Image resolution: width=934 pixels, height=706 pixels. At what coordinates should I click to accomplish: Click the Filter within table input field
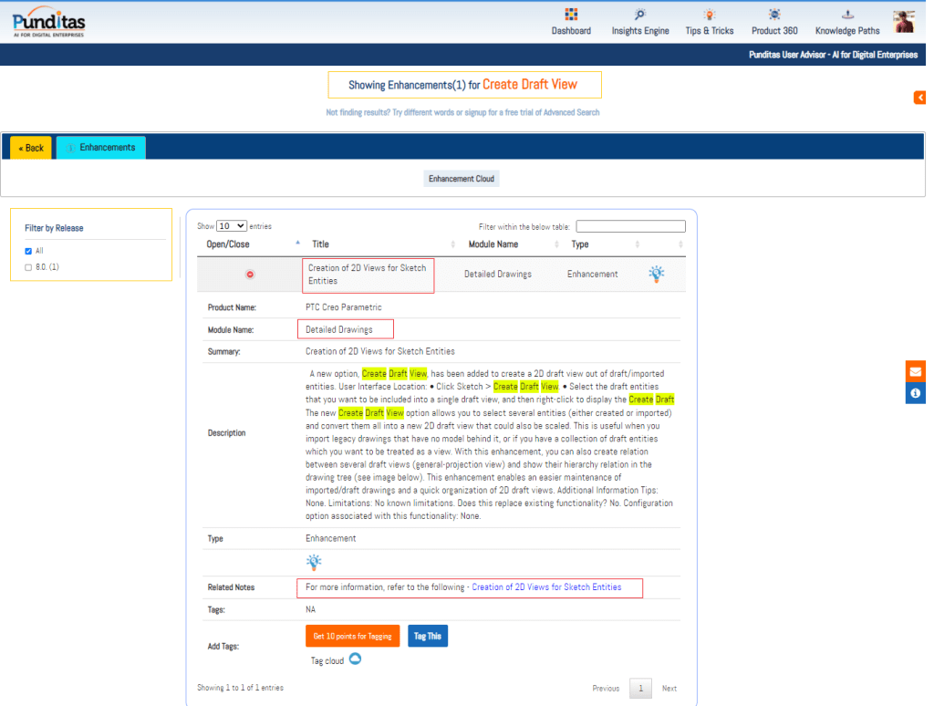coord(630,226)
